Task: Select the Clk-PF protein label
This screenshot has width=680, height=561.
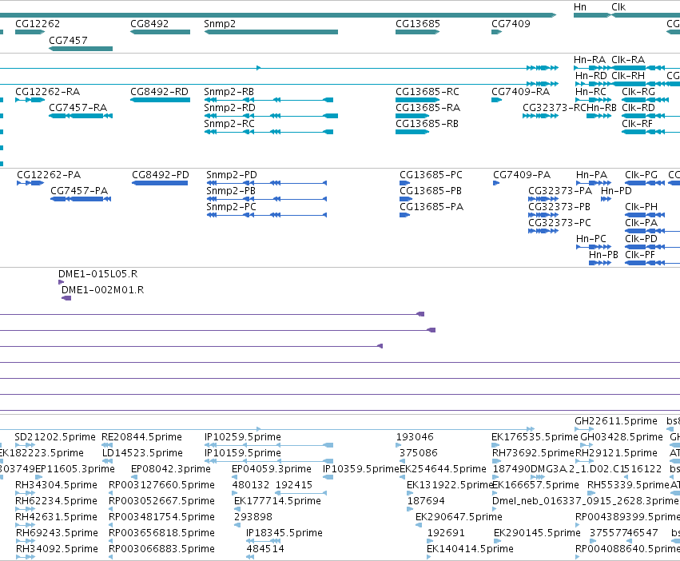Action: point(640,255)
